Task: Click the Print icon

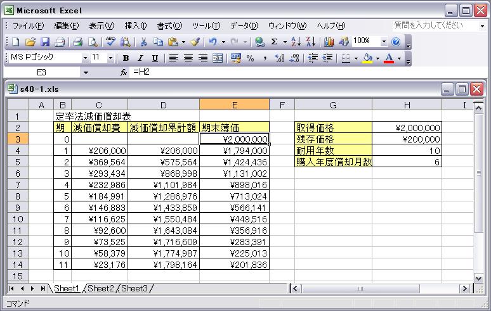Action: click(77, 42)
